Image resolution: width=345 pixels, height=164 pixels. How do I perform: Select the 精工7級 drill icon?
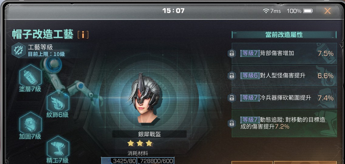[58, 147]
